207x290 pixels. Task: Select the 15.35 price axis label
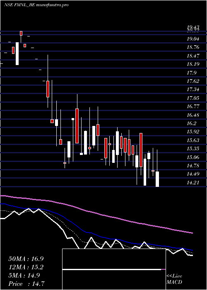[x=193, y=149]
